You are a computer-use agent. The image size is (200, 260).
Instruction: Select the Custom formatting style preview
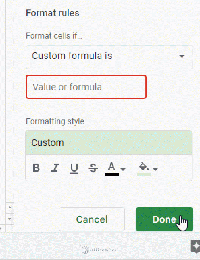pos(108,142)
